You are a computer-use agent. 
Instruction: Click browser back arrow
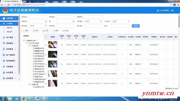[2, 5]
